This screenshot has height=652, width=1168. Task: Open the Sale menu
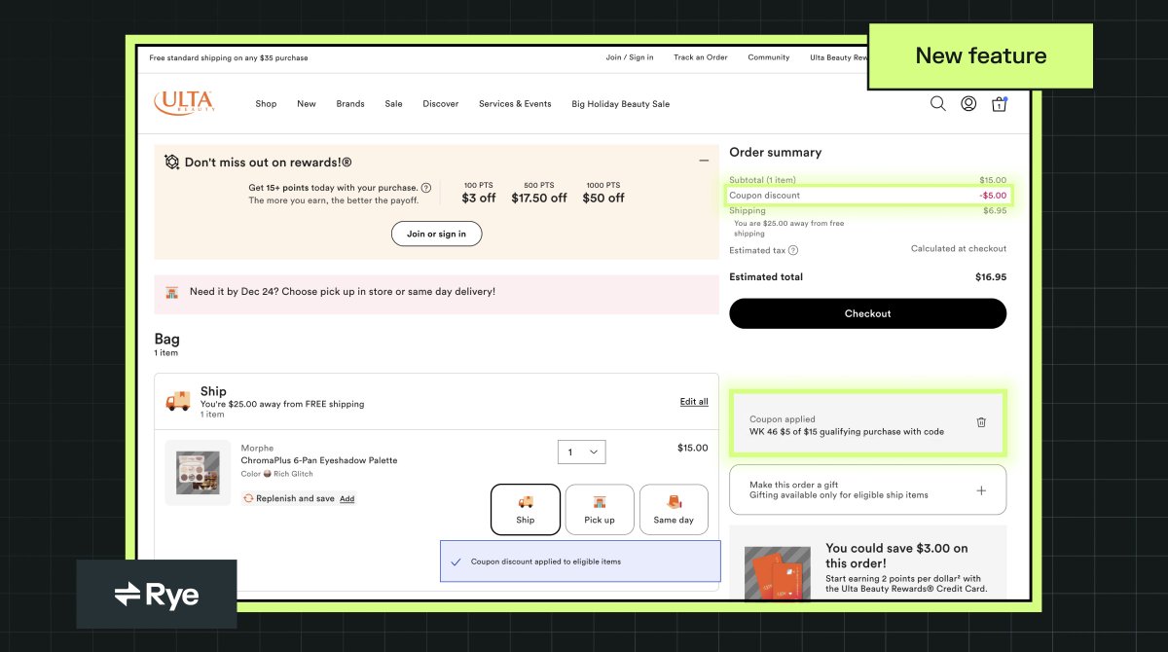393,104
